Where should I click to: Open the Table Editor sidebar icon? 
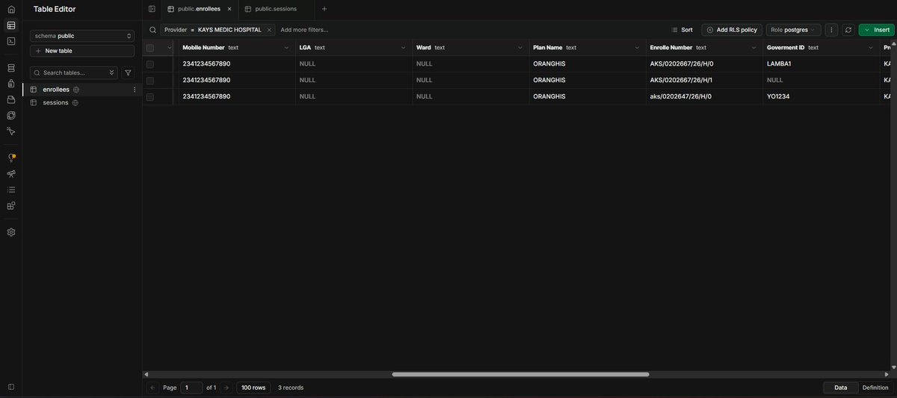pos(11,25)
